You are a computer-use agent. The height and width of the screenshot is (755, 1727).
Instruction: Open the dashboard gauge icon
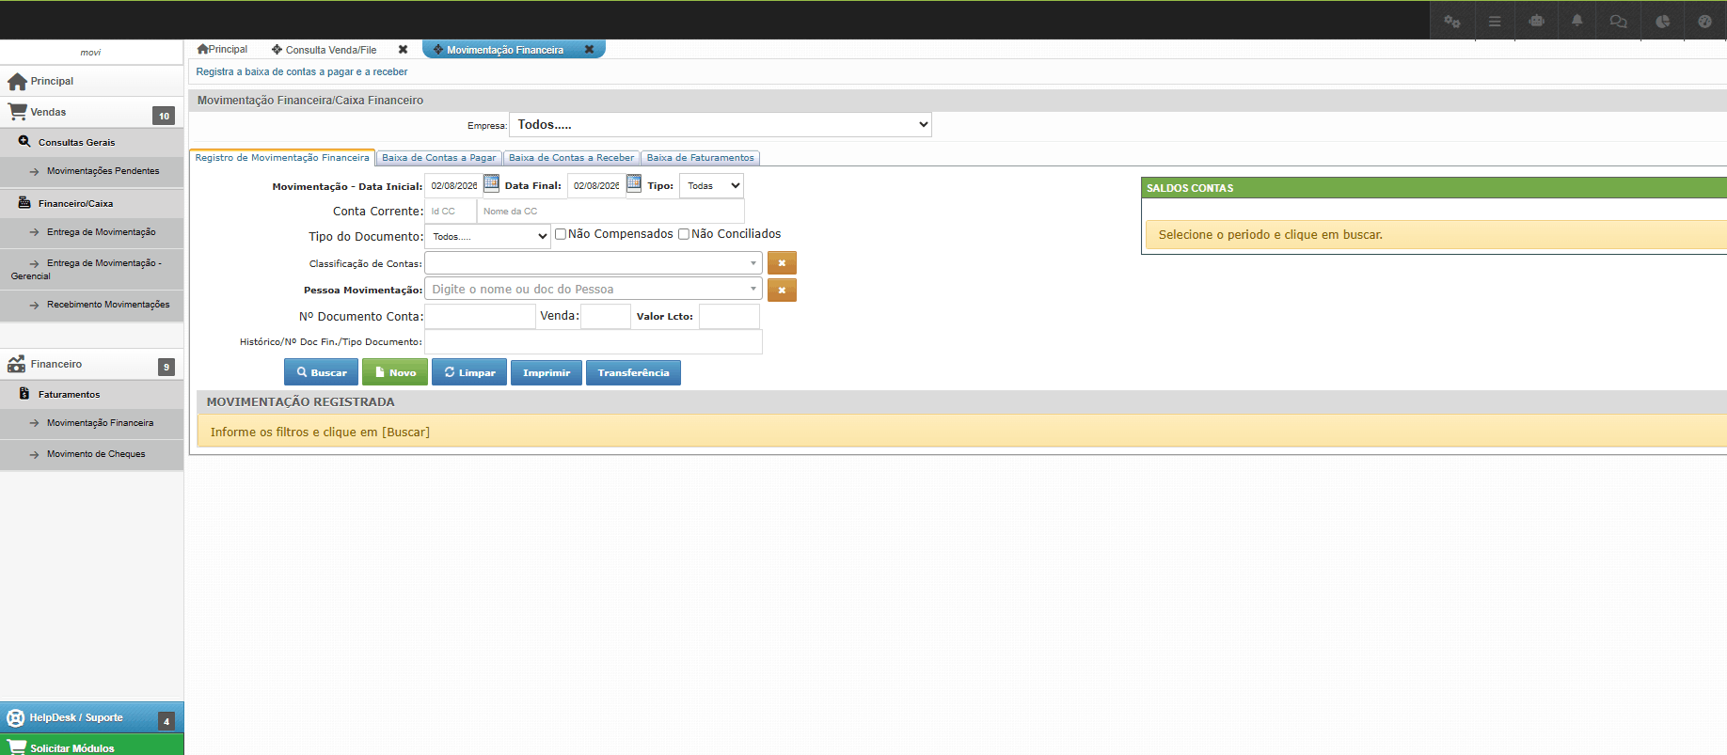pos(1704,21)
